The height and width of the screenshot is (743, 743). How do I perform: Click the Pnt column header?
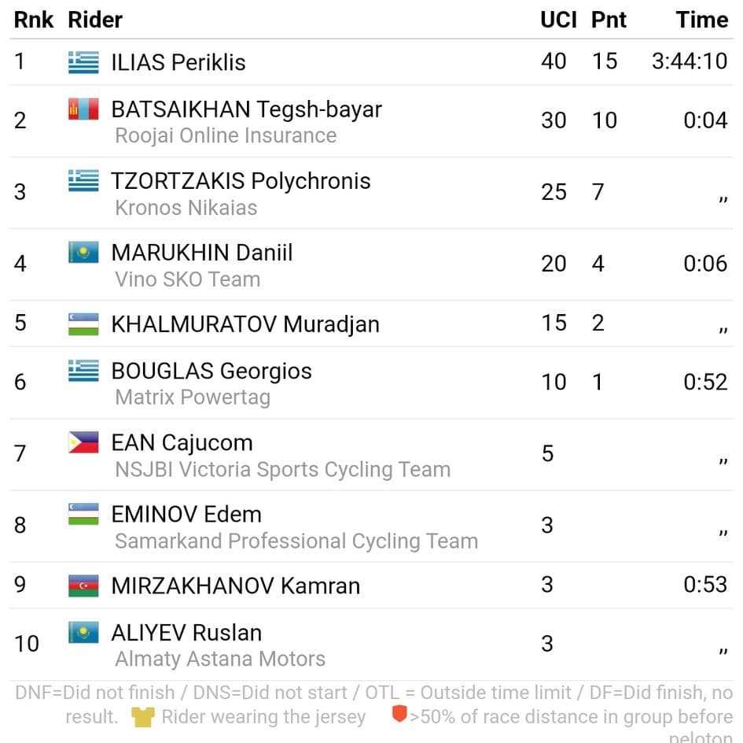(x=609, y=20)
